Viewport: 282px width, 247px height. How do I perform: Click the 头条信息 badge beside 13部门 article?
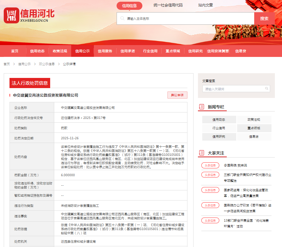click(x=210, y=221)
